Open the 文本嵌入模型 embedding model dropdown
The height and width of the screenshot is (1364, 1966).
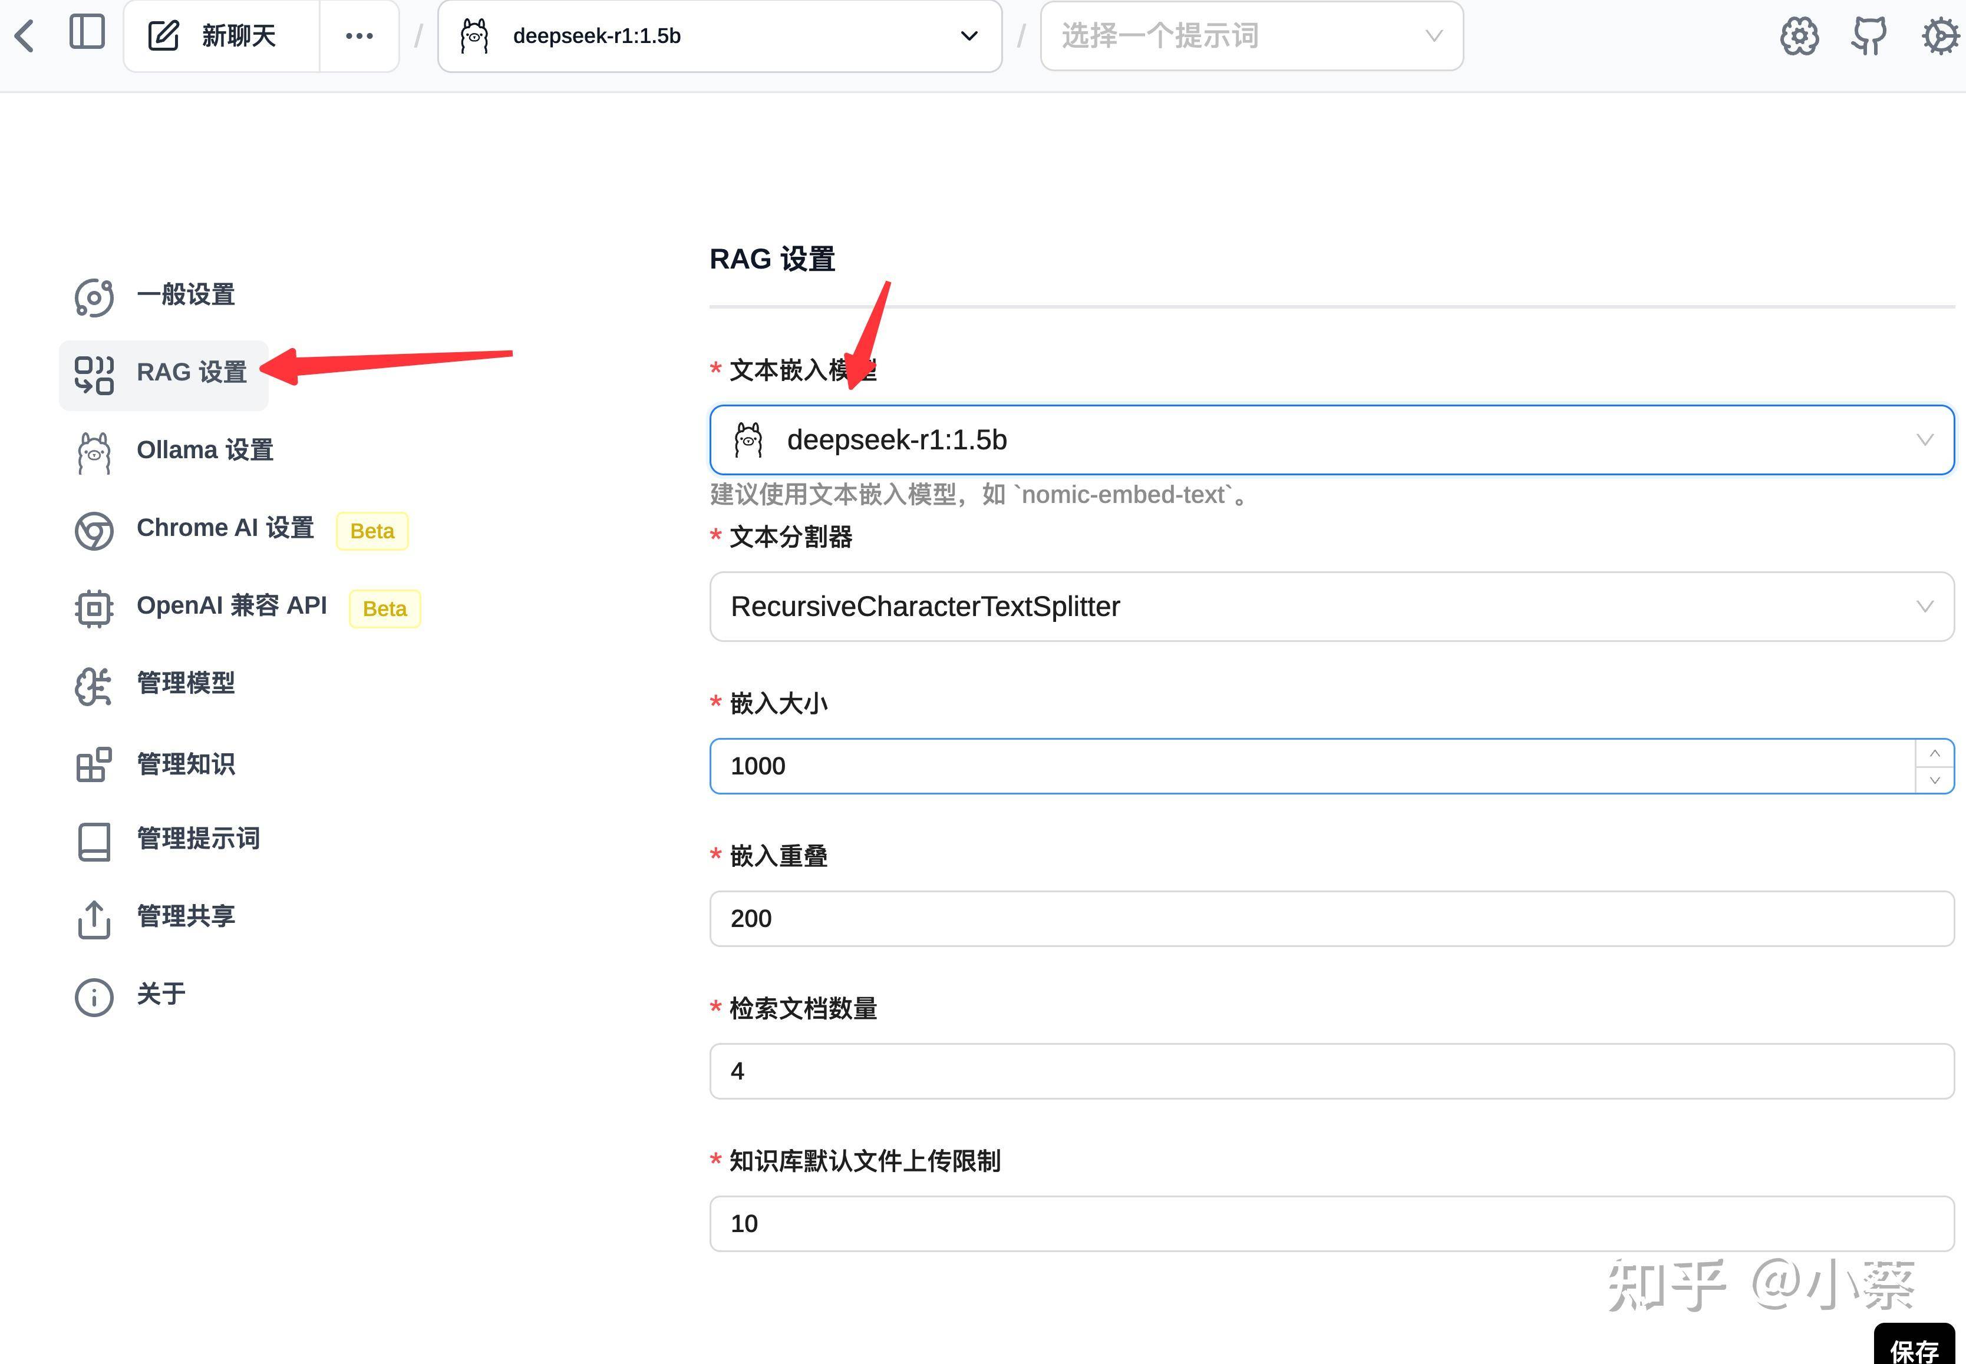(1331, 439)
